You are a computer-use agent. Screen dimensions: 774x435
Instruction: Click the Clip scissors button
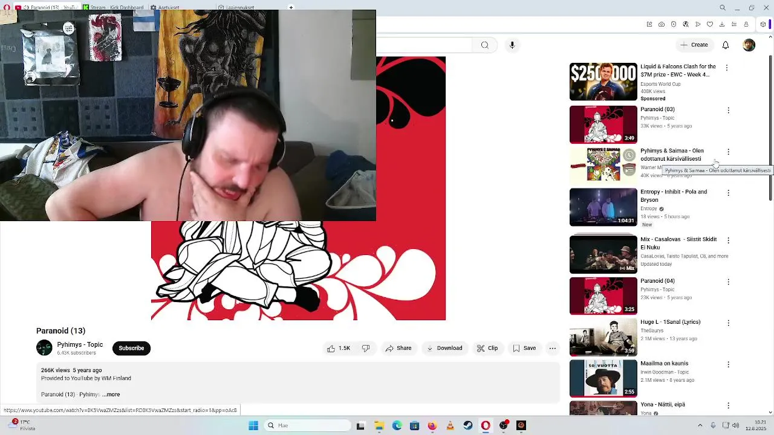pos(487,348)
